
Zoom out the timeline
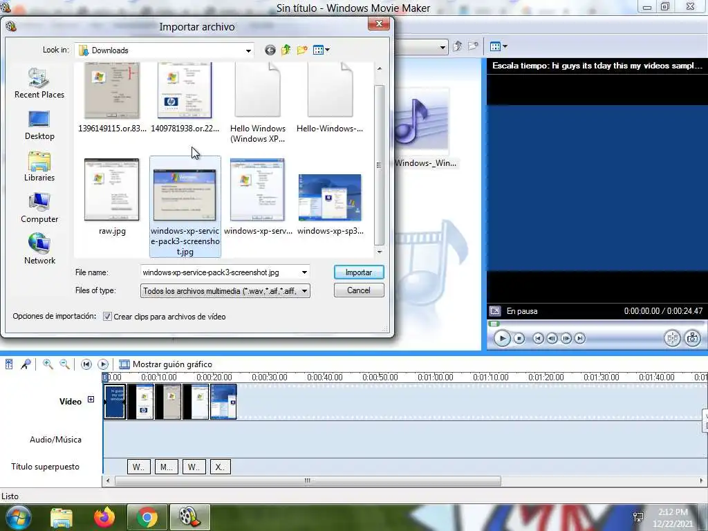pos(64,364)
